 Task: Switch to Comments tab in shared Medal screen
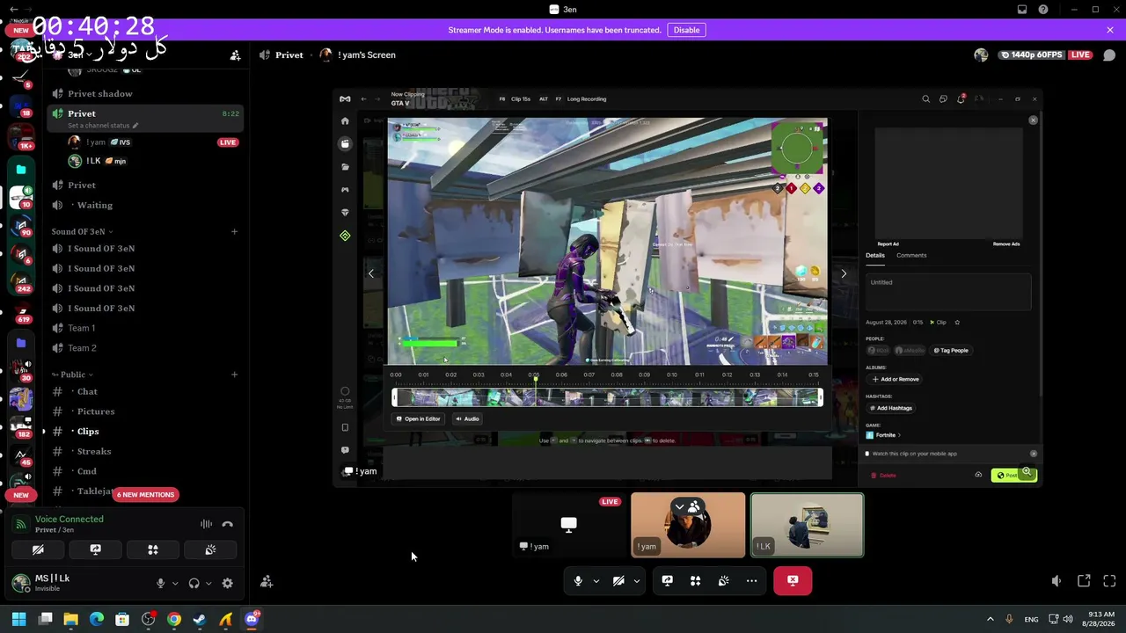[911, 255]
